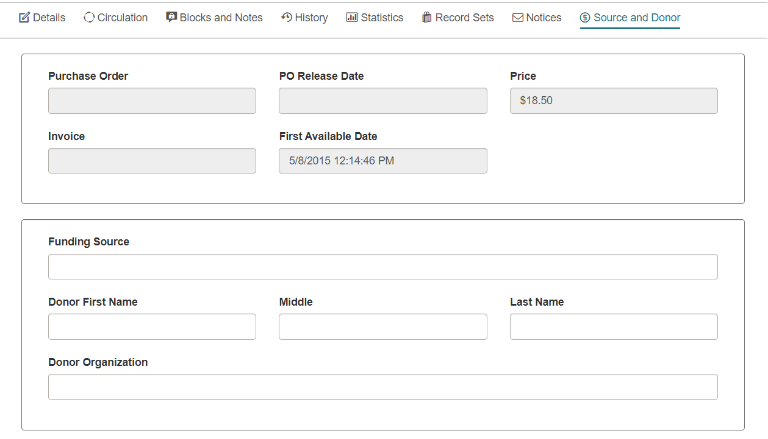Screen dimensions: 768x439
Task: Click the Price field showing $18.50
Action: pyautogui.click(x=613, y=100)
